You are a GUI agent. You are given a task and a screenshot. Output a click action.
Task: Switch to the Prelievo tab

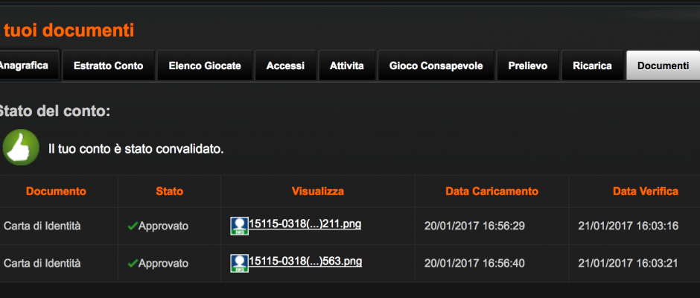click(x=528, y=66)
